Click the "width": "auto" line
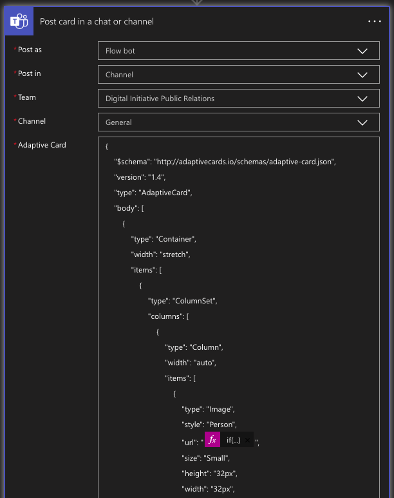The height and width of the screenshot is (498, 394). 191,363
